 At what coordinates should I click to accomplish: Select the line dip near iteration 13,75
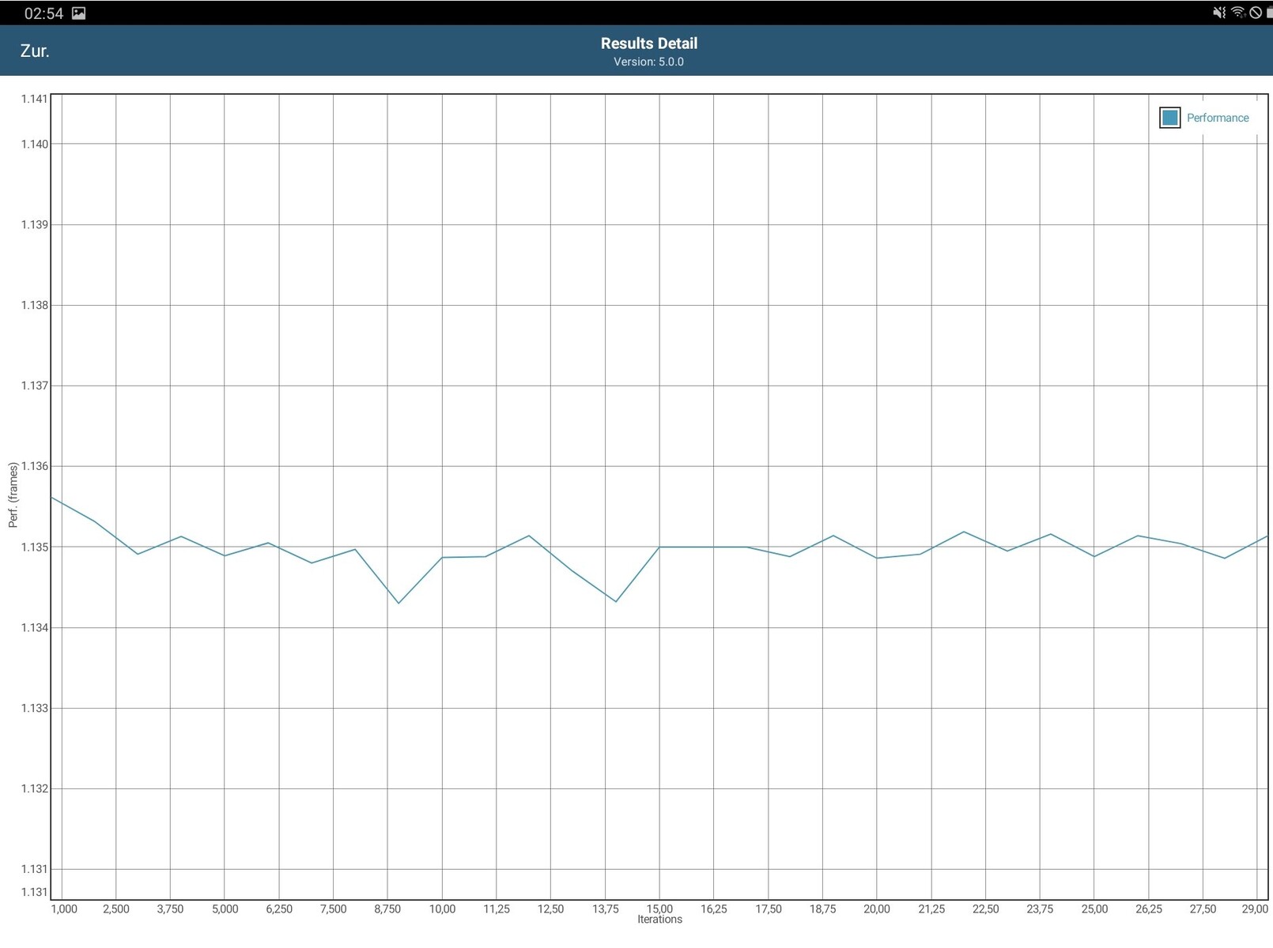pyautogui.click(x=616, y=601)
